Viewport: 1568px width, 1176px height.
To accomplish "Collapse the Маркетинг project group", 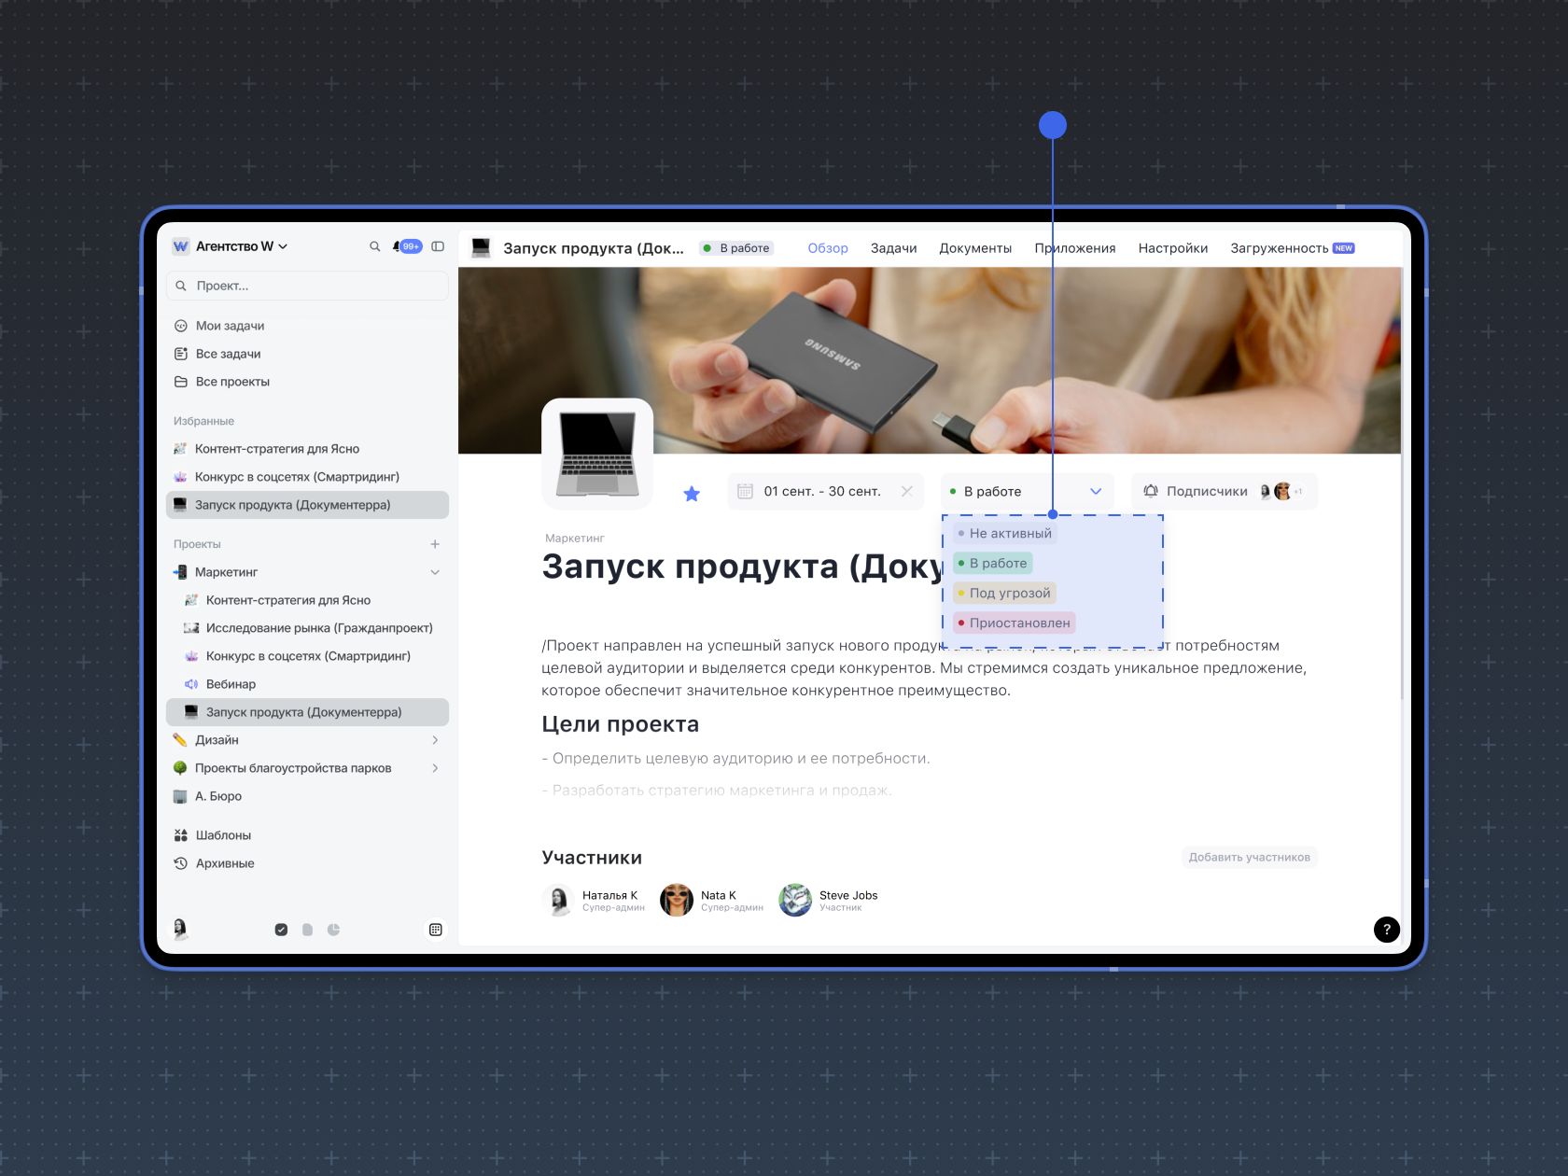I will click(435, 572).
